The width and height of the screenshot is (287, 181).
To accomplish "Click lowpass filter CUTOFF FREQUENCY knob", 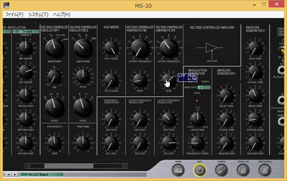I will 169,48.
